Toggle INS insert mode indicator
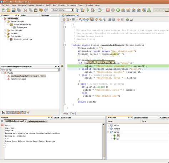Screen dimensions: 169x163 pos(73,114)
